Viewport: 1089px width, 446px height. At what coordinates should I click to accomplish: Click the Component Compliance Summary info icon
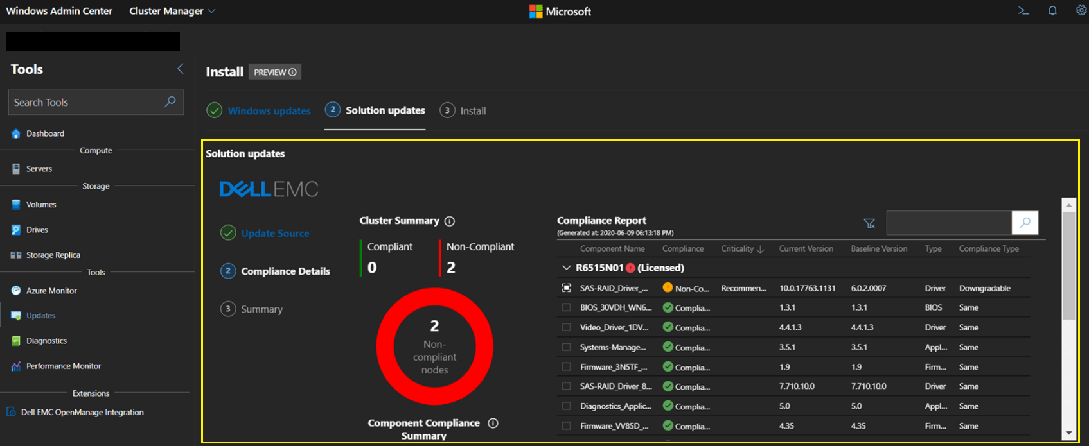[x=493, y=423]
